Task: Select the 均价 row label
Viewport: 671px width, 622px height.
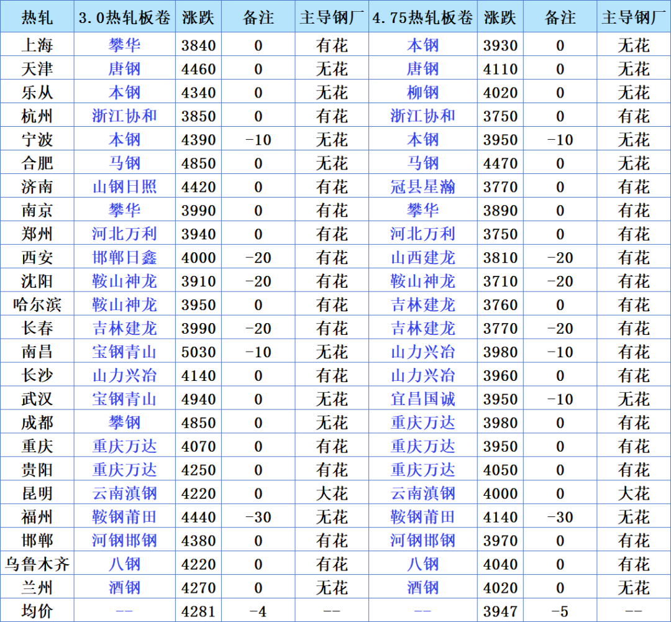Action: (37, 611)
